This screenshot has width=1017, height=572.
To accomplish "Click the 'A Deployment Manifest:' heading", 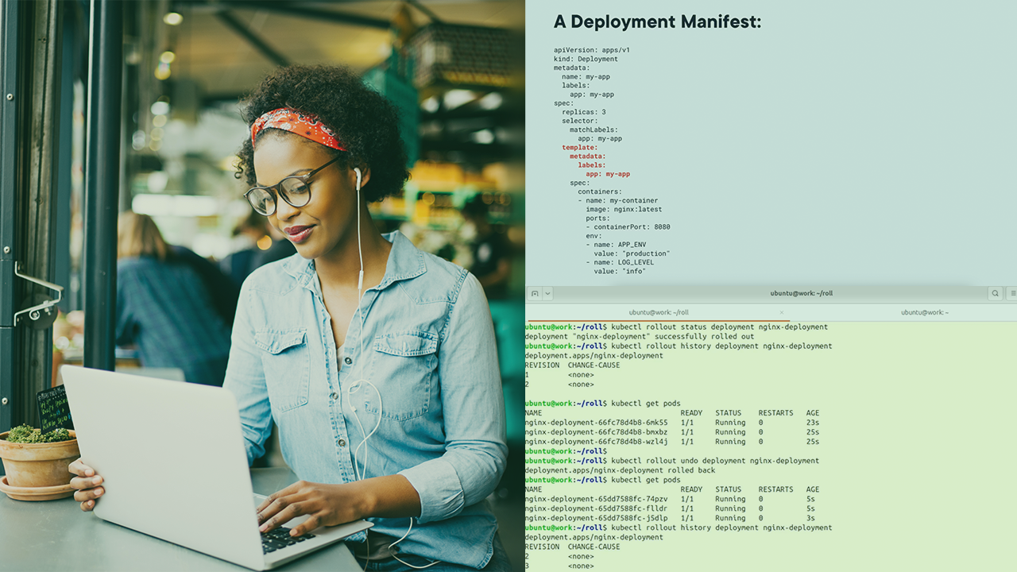I will (657, 22).
